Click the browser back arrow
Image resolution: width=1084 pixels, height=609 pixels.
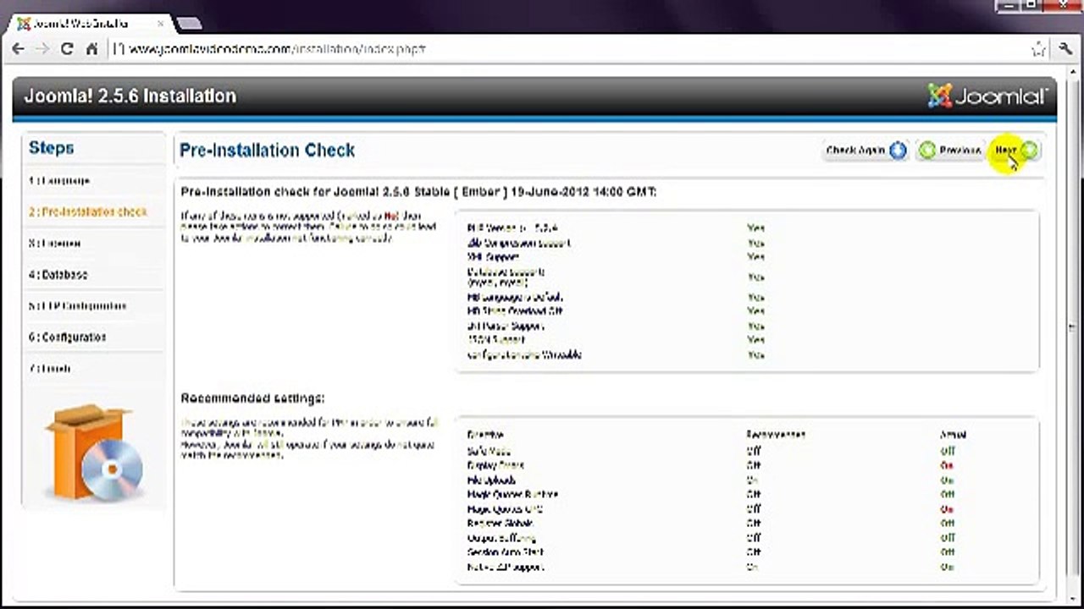tap(19, 49)
